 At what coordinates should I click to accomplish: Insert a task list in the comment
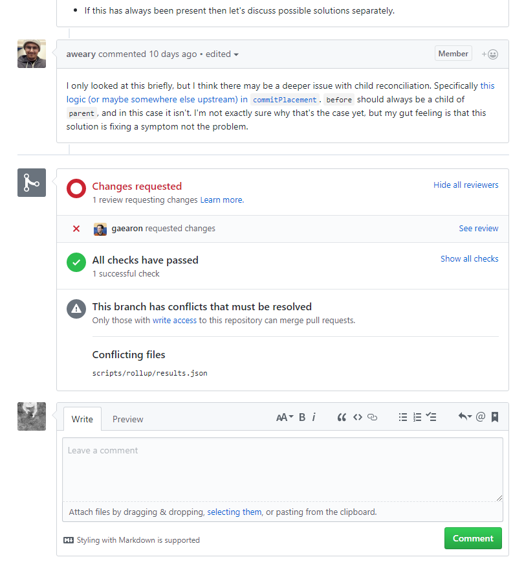coord(431,417)
